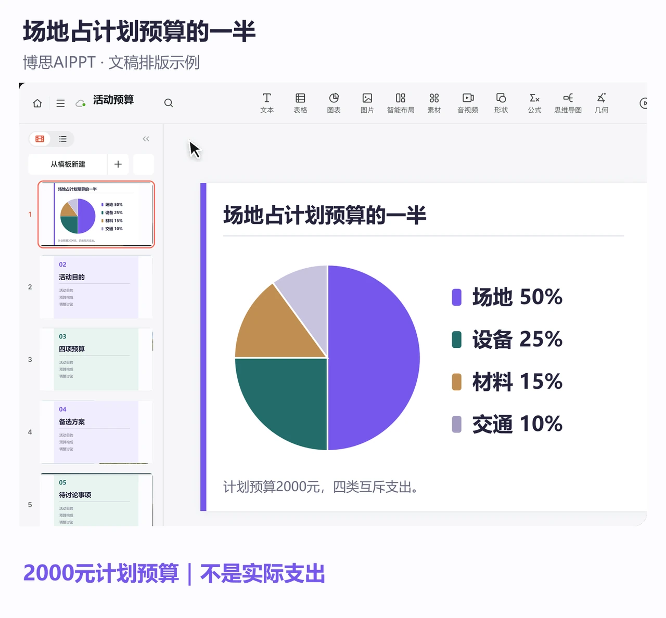The image size is (666, 618).
Task: Add a new slide with plus button
Action: click(x=118, y=164)
